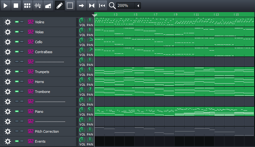Image resolution: width=255 pixels, height=147 pixels.
Task: Click bar 5 on the timeline ruler
Action: coord(136,14)
